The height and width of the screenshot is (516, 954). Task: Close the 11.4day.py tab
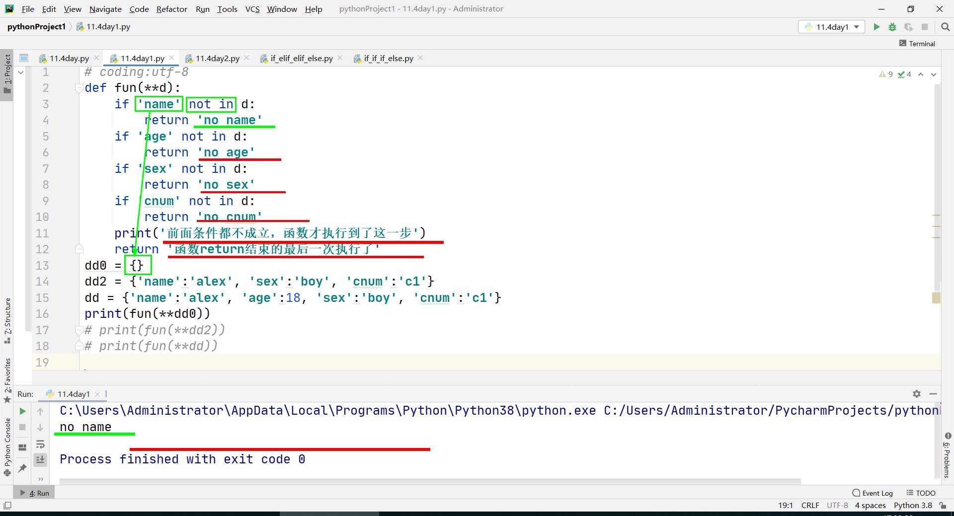(x=96, y=58)
